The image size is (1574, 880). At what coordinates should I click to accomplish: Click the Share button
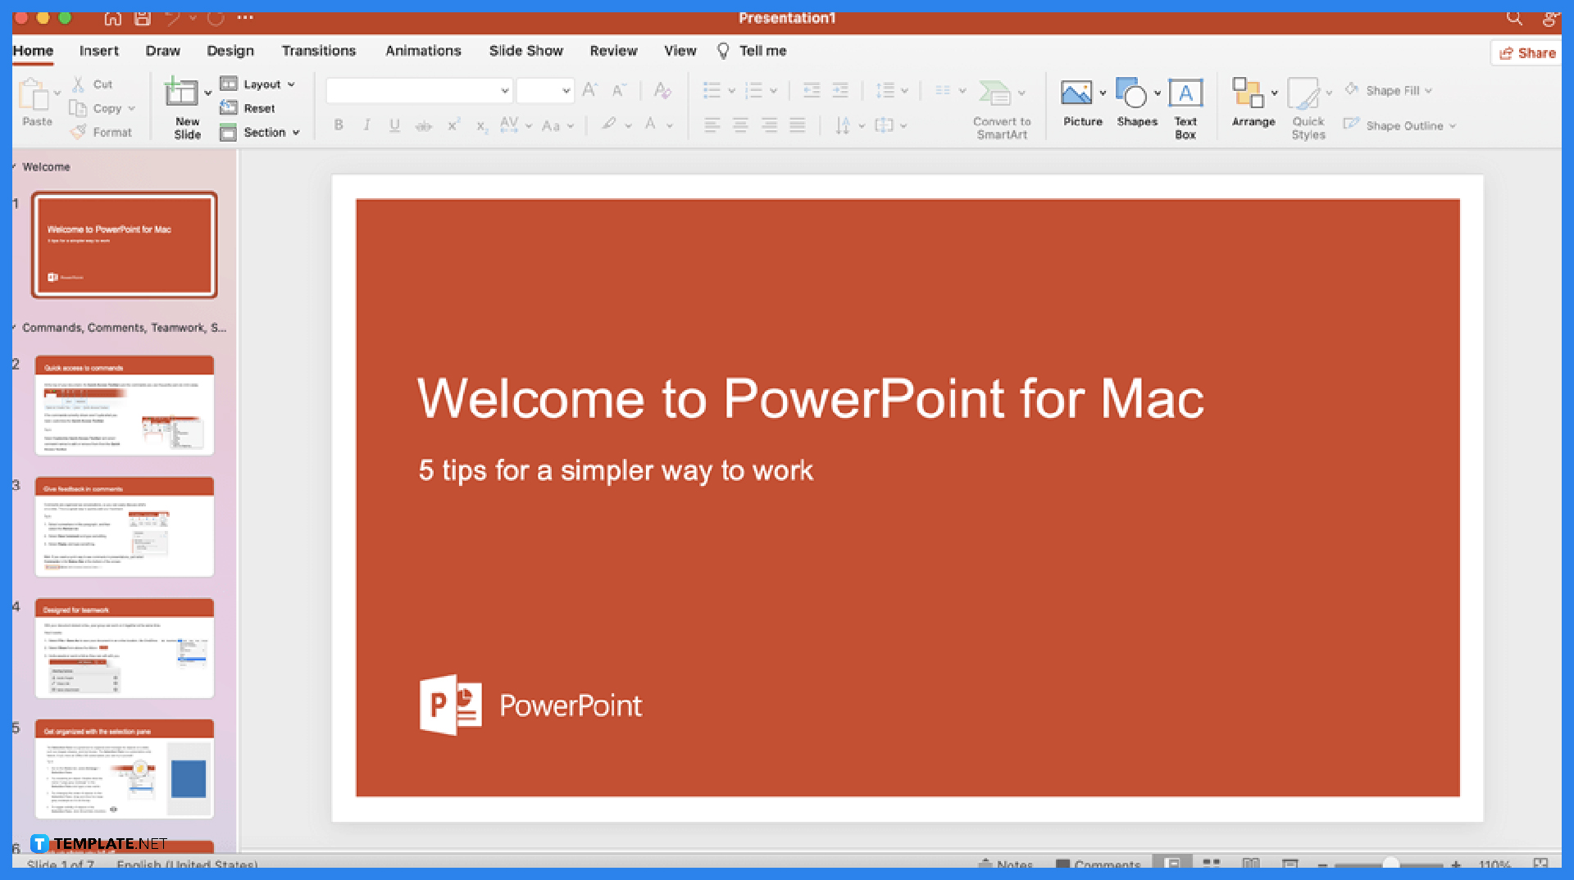tap(1526, 52)
